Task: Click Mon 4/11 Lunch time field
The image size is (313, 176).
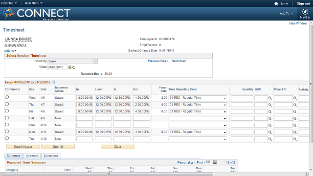Action: tap(103, 132)
